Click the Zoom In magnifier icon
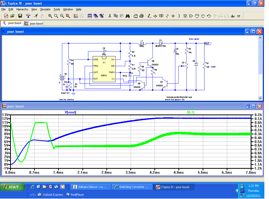Image resolution: width=269 pixels, height=199 pixels. click(50, 16)
